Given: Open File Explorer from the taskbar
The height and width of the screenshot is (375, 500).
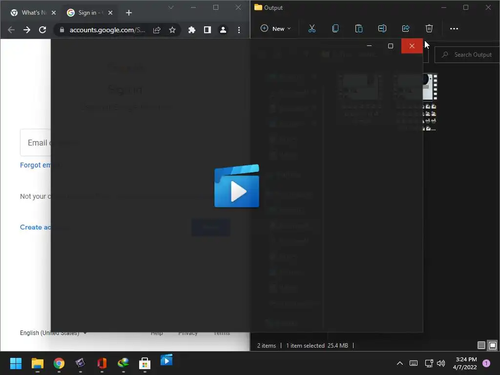Looking at the screenshot, I should (x=37, y=363).
